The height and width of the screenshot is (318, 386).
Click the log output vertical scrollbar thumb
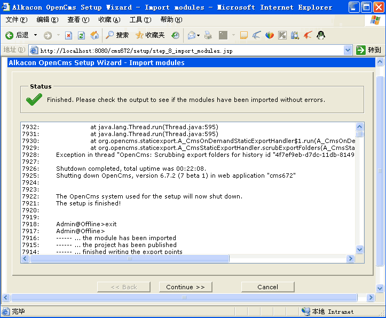point(359,134)
